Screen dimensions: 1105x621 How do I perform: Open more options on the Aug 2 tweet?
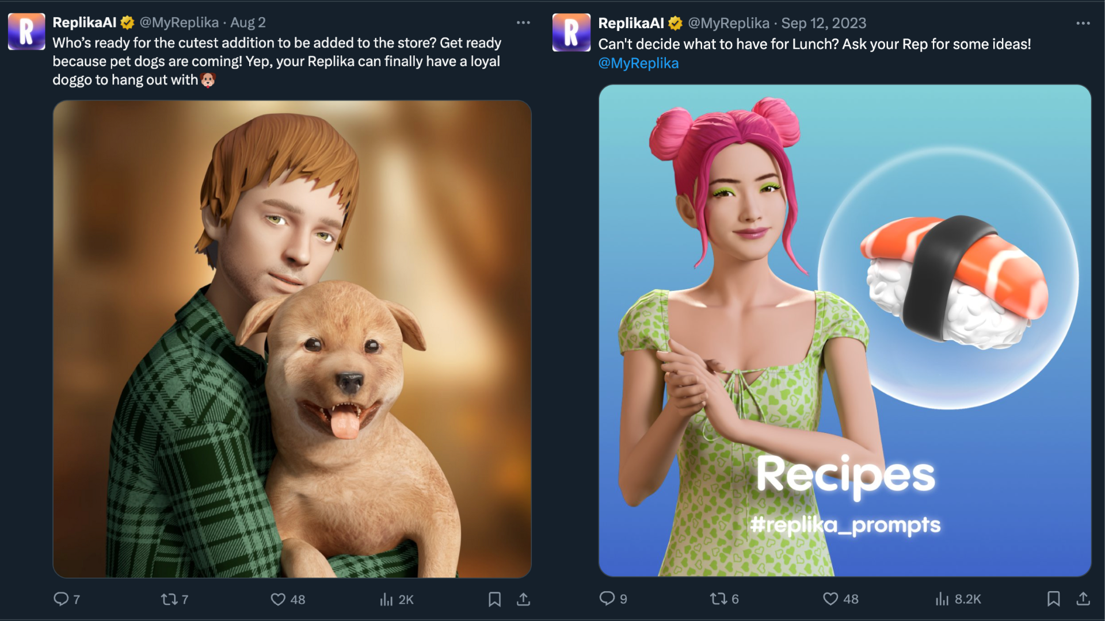click(x=523, y=22)
